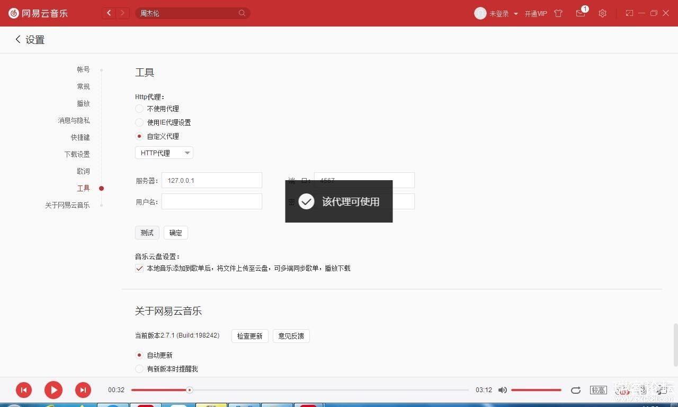The height and width of the screenshot is (407, 678).
Task: Mute the volume speaker icon
Action: click(503, 390)
